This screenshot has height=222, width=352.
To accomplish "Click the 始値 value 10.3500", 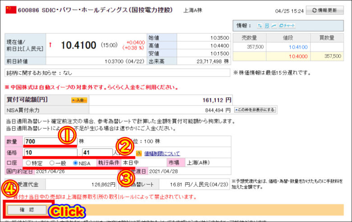I will [x=220, y=38].
